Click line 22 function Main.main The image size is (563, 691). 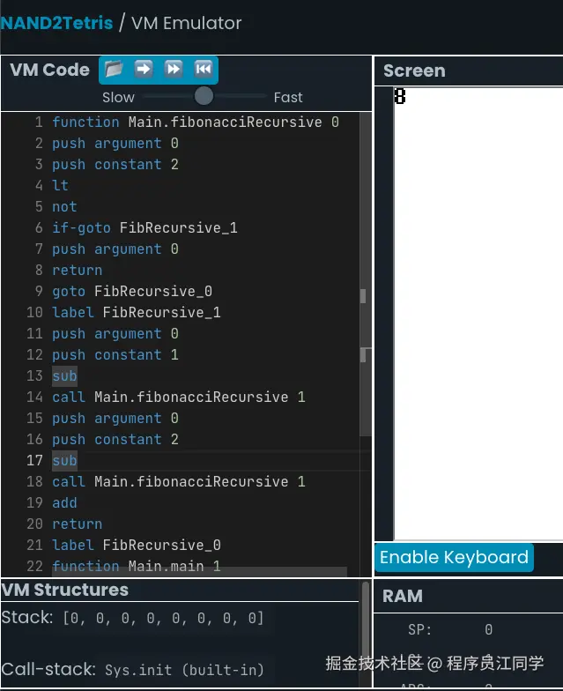[x=136, y=566]
